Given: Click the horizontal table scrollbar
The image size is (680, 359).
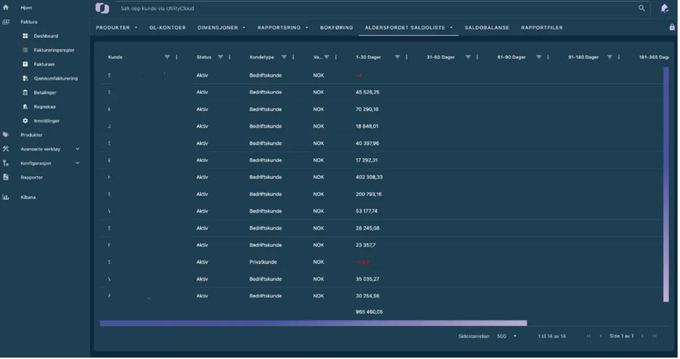Looking at the screenshot, I should [313, 323].
